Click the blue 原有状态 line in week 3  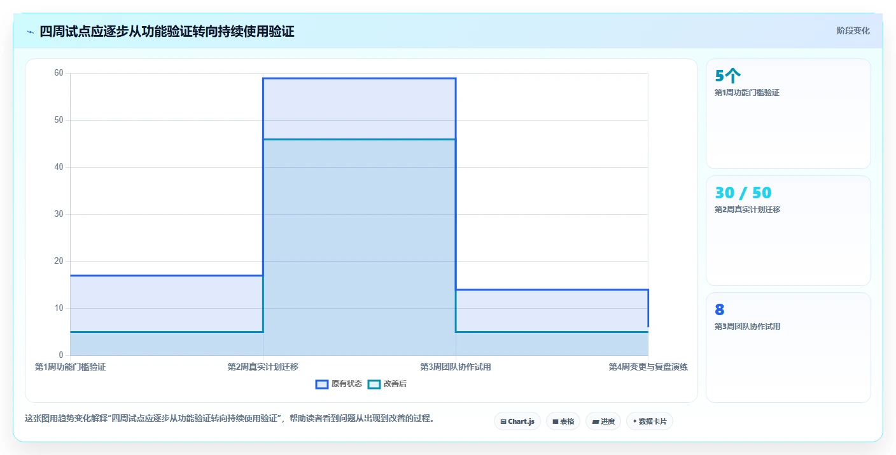point(552,290)
